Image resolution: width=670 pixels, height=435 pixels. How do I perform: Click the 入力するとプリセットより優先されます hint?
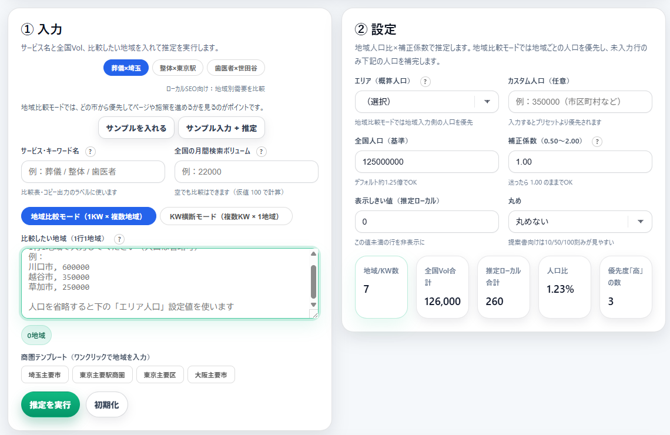[555, 123]
